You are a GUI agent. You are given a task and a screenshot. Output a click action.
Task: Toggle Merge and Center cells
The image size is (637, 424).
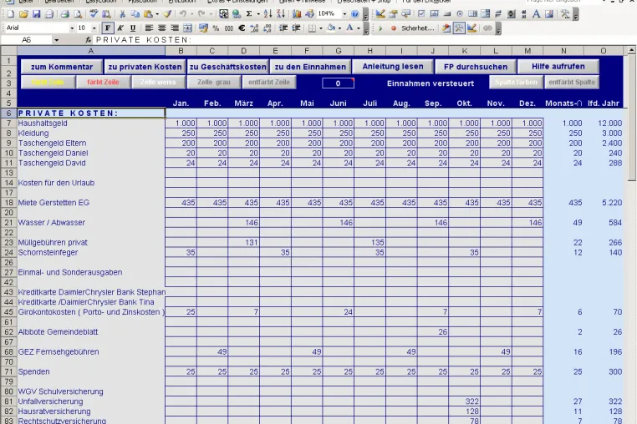pos(187,28)
